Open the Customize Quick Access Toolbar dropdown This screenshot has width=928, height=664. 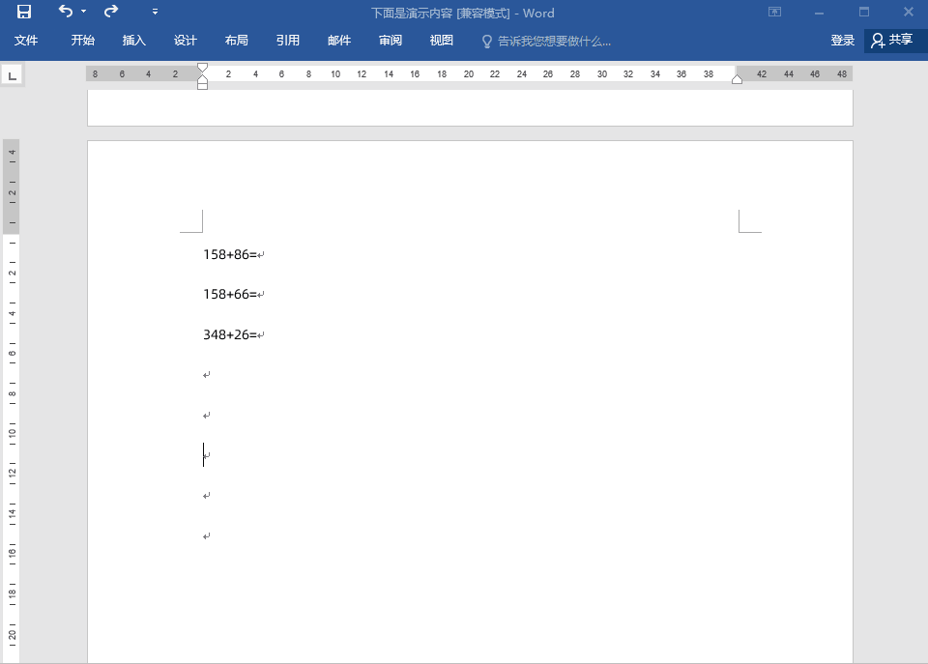(x=155, y=13)
